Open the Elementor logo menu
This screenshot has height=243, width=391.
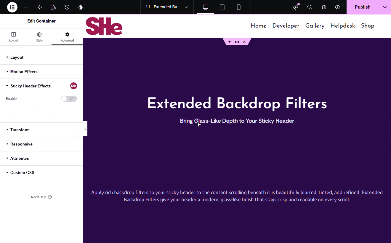[12, 7]
